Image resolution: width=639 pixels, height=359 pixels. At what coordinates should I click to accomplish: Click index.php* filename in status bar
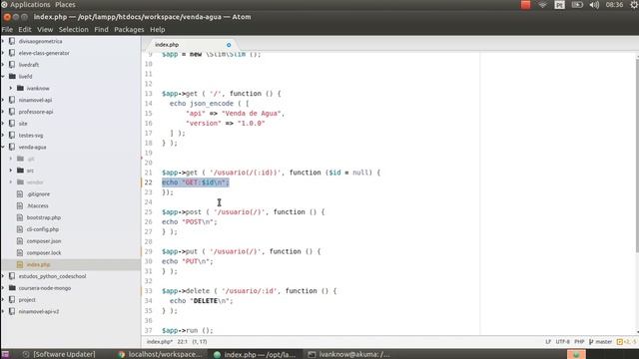(x=160, y=342)
